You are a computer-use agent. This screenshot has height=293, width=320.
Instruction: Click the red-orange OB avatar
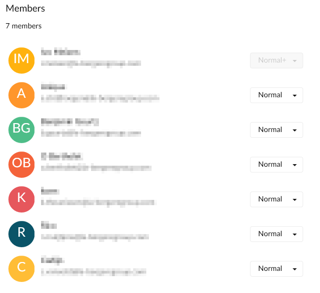(22, 165)
